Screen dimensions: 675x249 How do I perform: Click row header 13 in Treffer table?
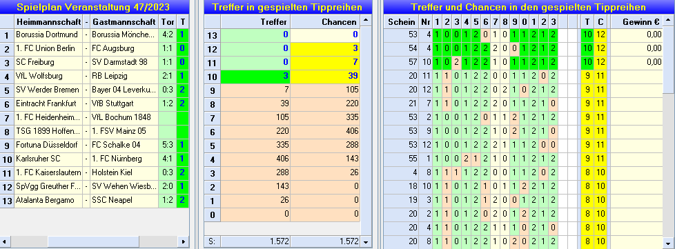pos(212,35)
